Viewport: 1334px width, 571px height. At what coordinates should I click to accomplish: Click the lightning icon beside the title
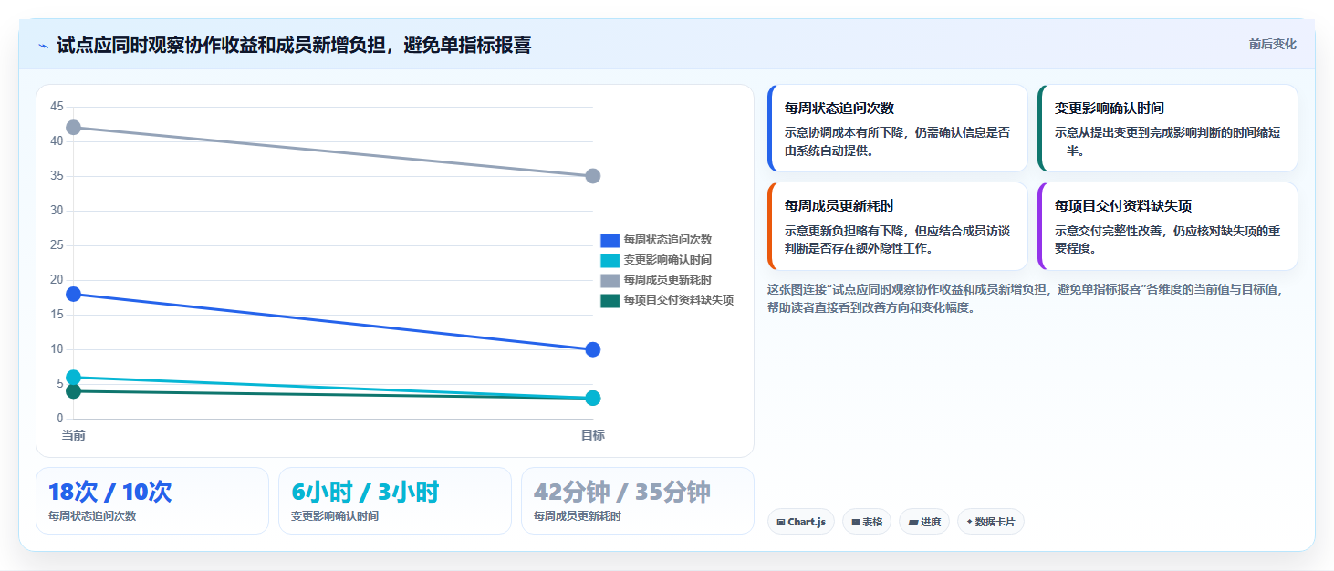click(x=43, y=46)
